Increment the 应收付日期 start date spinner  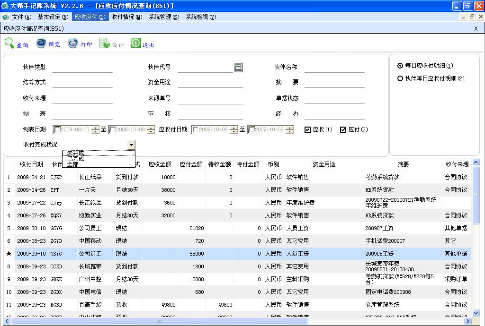pos(234,128)
